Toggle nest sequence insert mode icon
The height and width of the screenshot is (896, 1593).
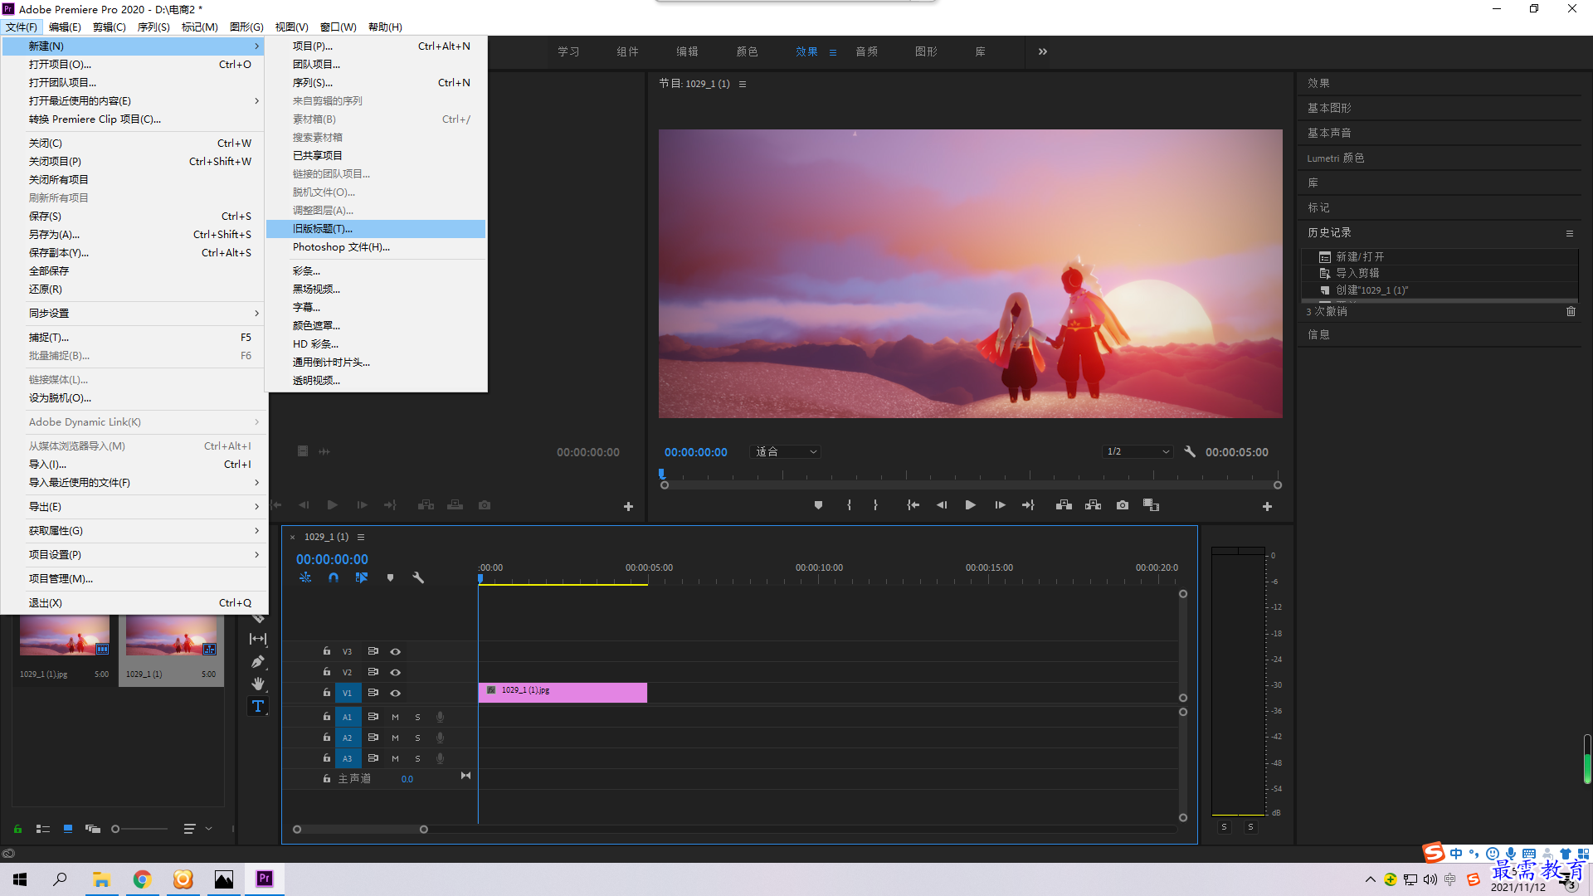[x=305, y=577]
